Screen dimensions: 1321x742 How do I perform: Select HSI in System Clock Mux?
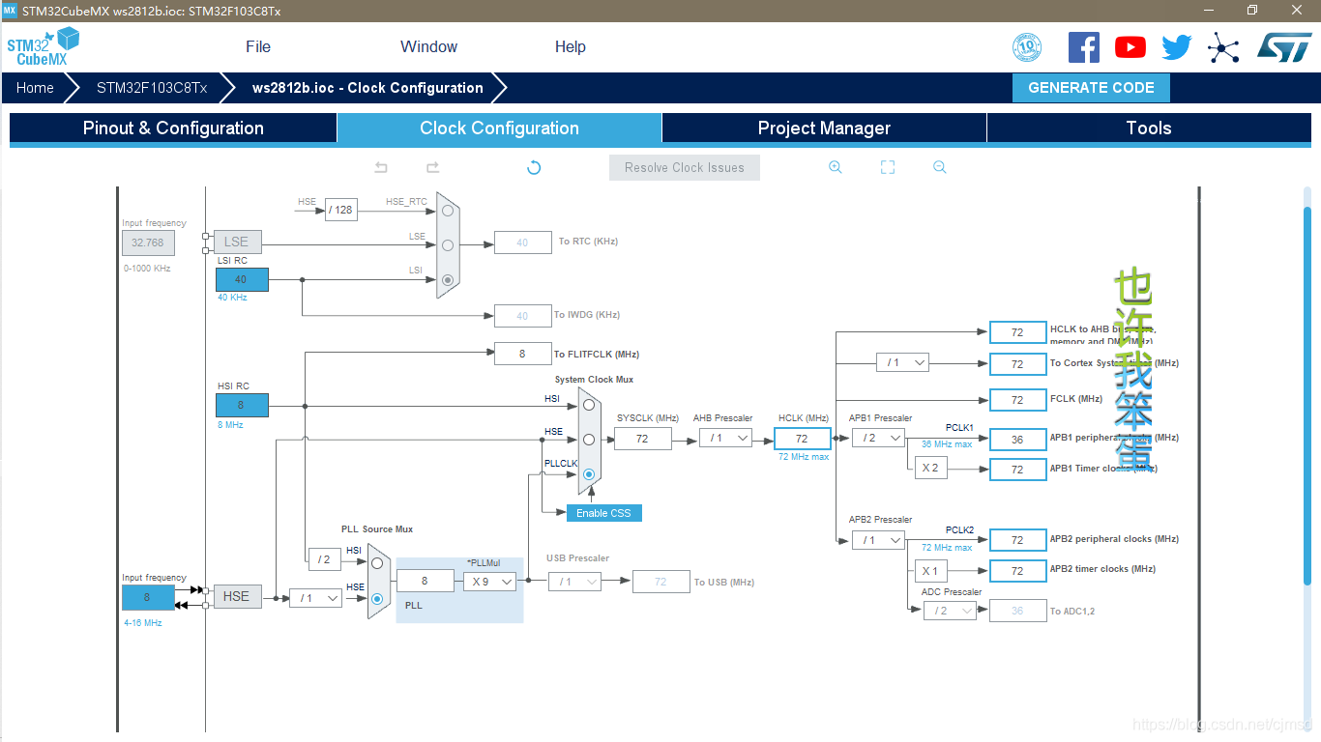pyautogui.click(x=588, y=405)
